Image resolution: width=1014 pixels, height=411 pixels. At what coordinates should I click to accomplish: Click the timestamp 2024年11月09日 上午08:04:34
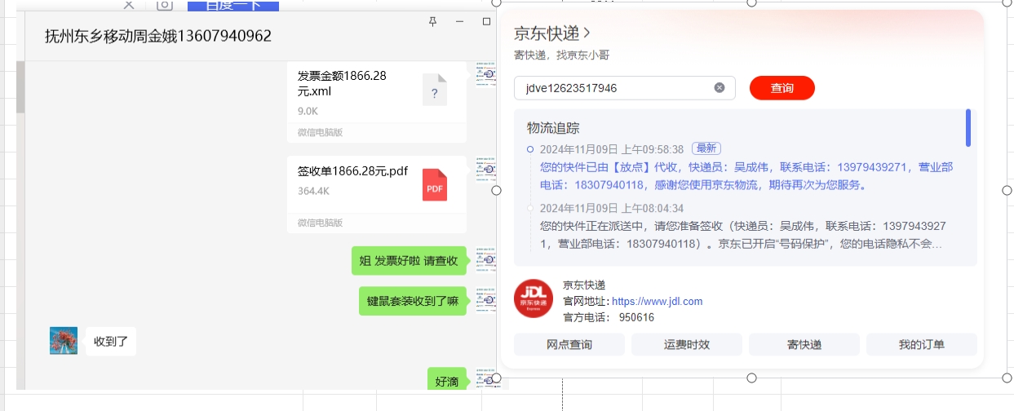612,208
